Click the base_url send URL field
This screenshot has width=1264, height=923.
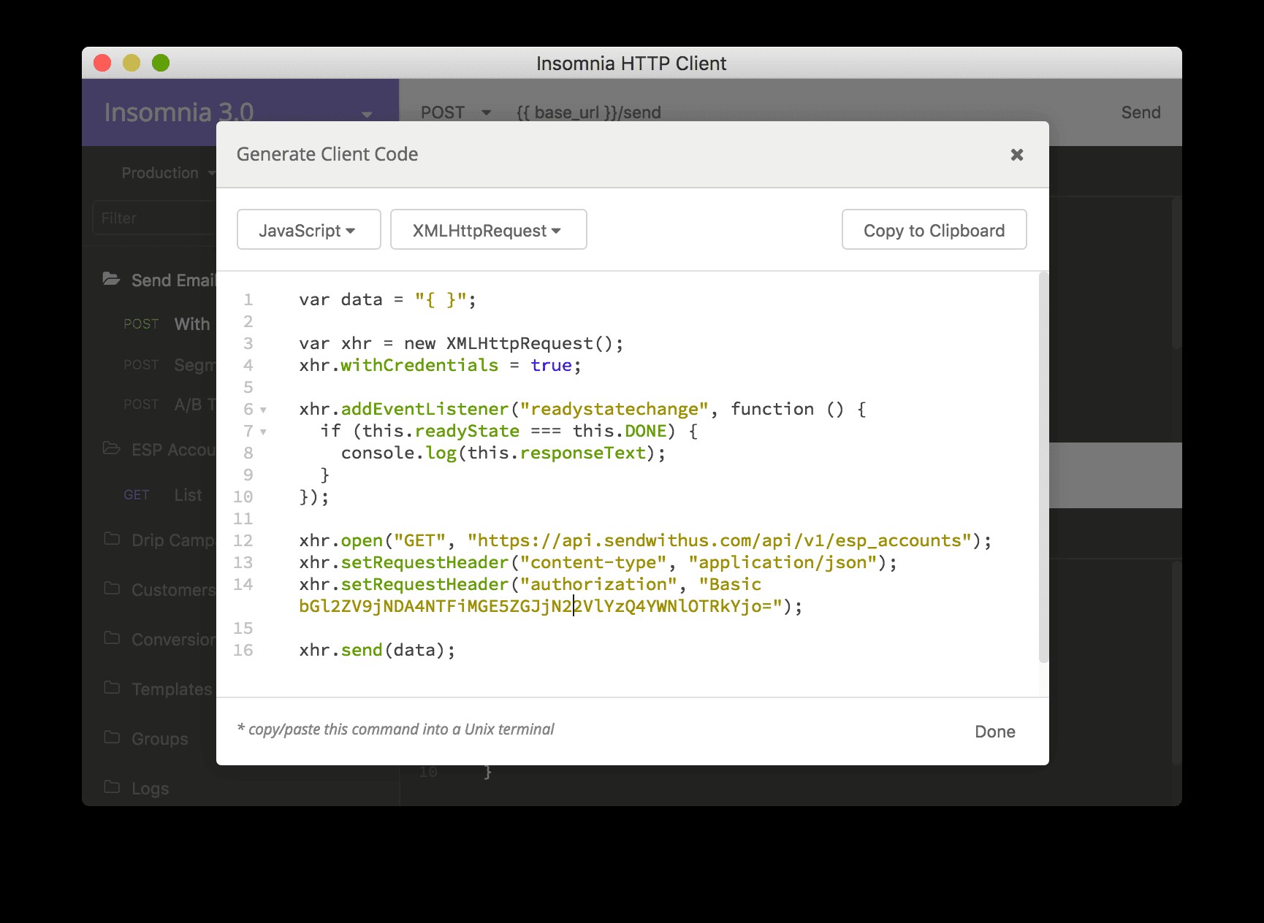coord(588,112)
